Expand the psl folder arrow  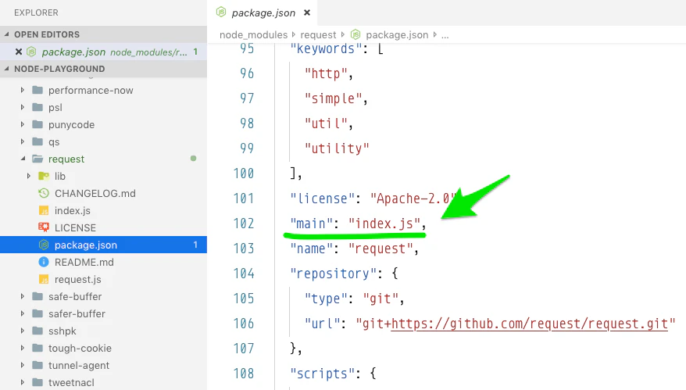pyautogui.click(x=23, y=107)
